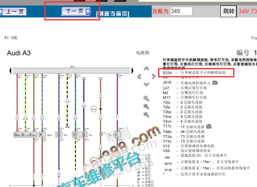Select the T4cn legend entry
Image resolution: width=257 pixels, height=187 pixels.
(x=182, y=121)
